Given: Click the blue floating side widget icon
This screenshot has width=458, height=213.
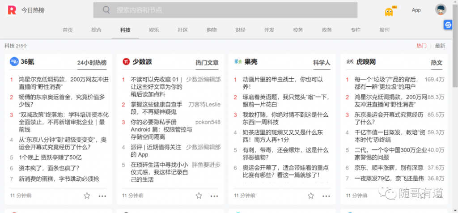Looking at the screenshot, I should pyautogui.click(x=448, y=25).
